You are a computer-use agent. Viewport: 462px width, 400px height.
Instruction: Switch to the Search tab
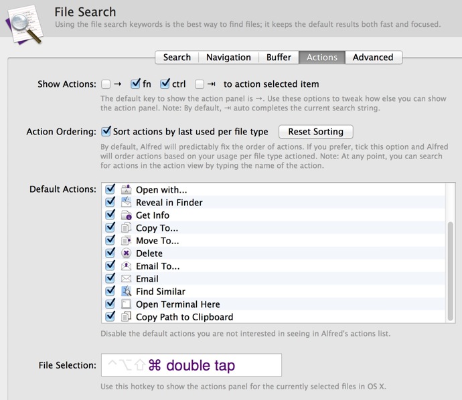177,57
